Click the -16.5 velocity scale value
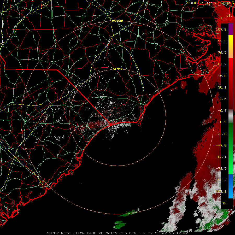 221,122
